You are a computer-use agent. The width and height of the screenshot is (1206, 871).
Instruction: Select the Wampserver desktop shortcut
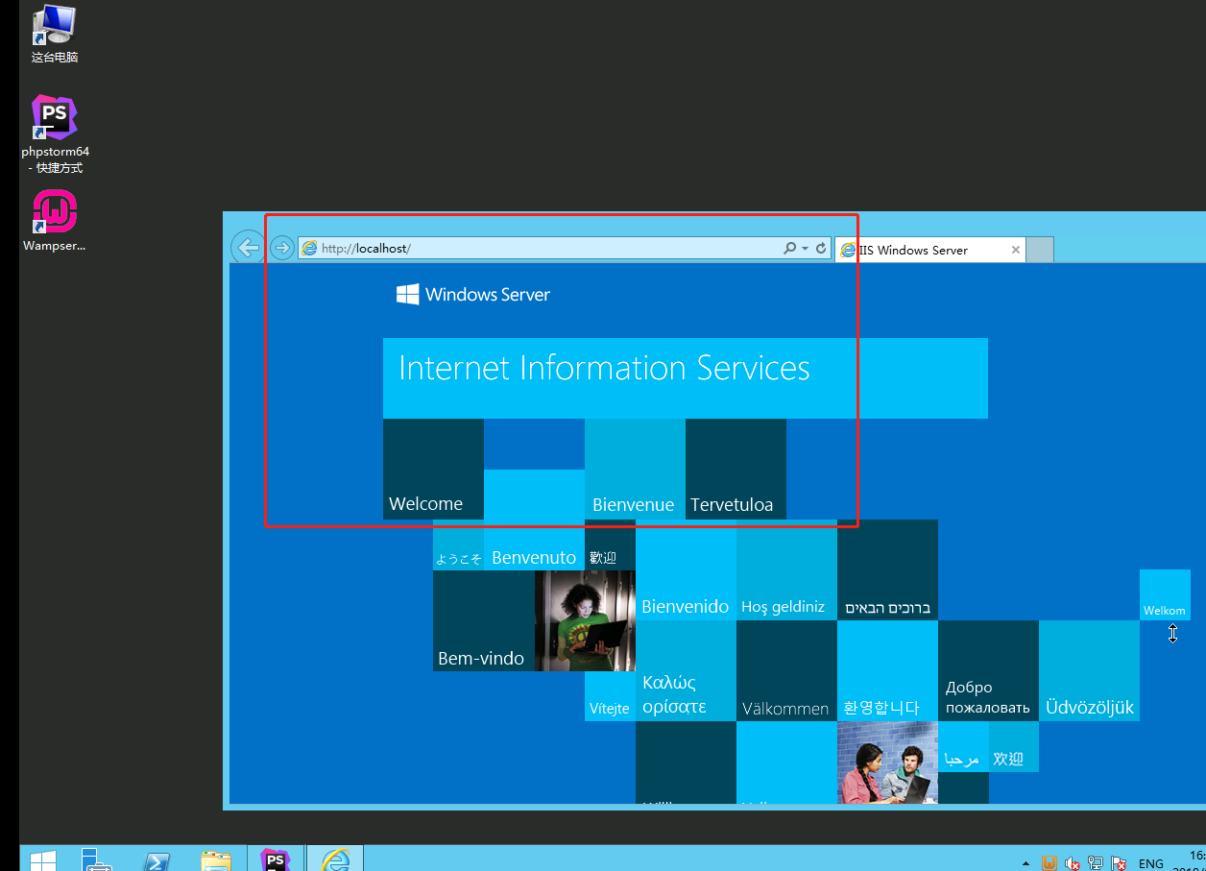click(55, 221)
